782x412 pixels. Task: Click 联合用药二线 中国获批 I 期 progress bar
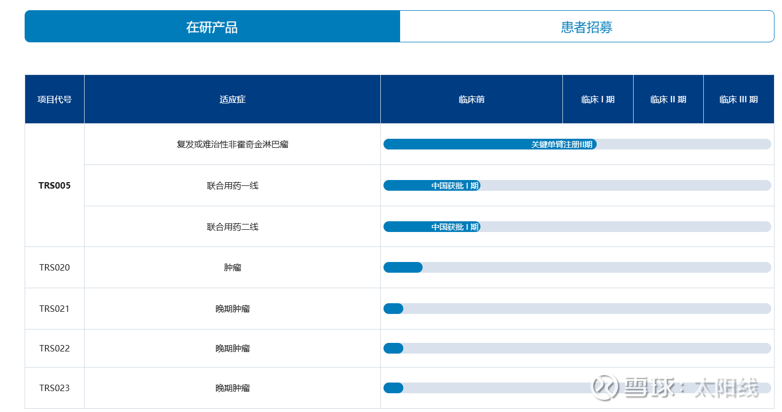click(x=432, y=227)
